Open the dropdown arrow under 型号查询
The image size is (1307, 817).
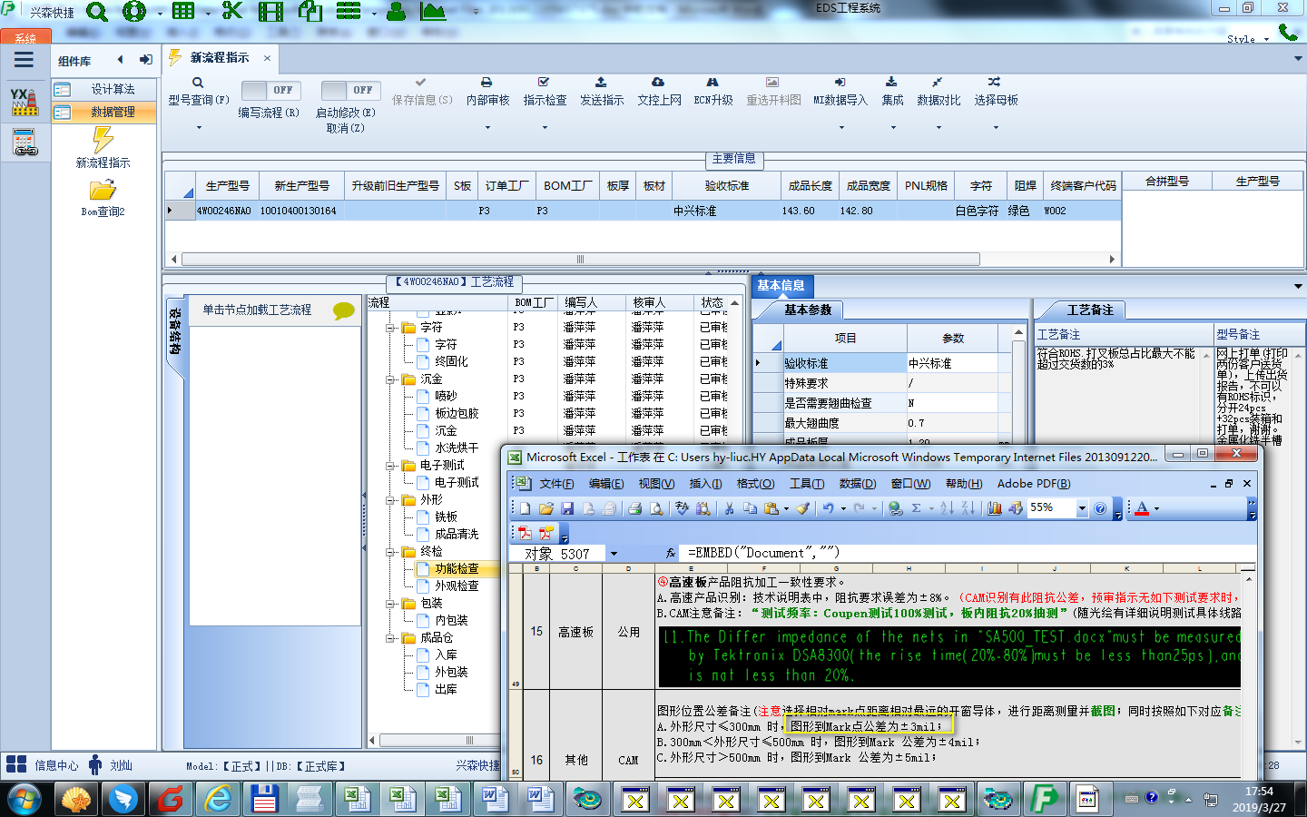coord(199,127)
